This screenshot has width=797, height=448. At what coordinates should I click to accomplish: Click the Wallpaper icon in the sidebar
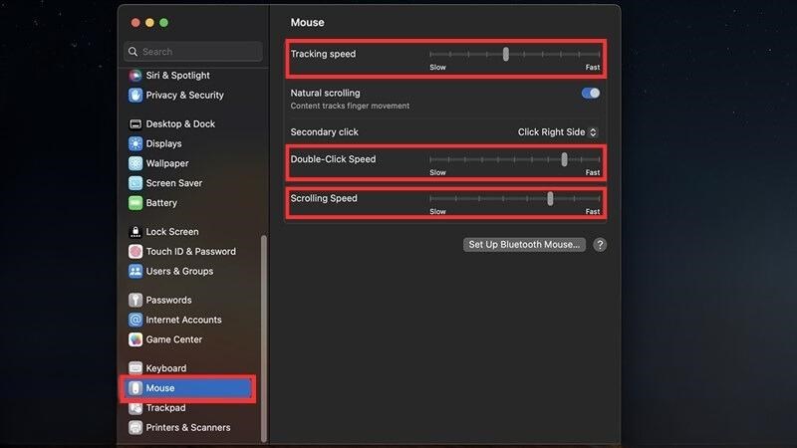point(135,163)
